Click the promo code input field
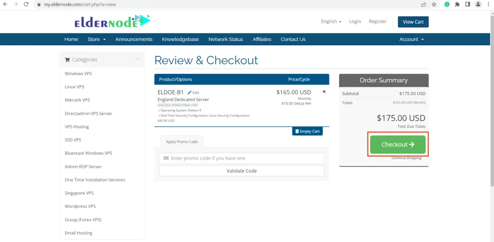This screenshot has width=494, height=242. (242, 158)
